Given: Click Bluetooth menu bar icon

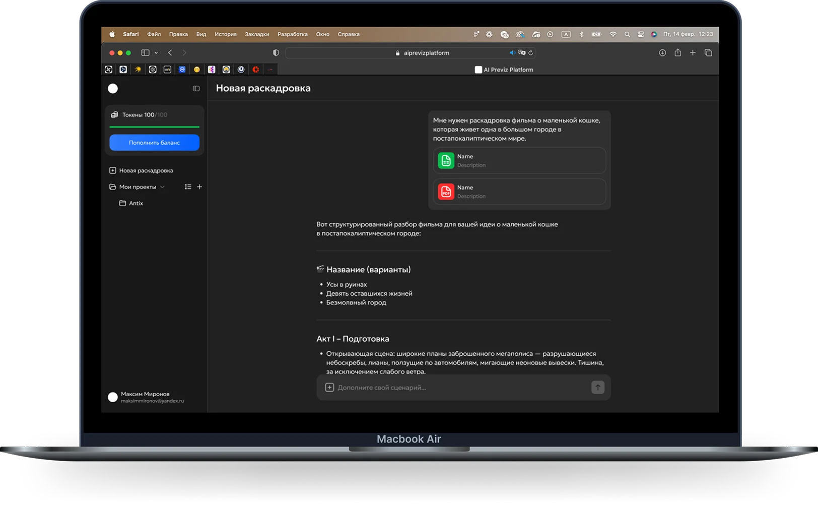Looking at the screenshot, I should point(581,34).
